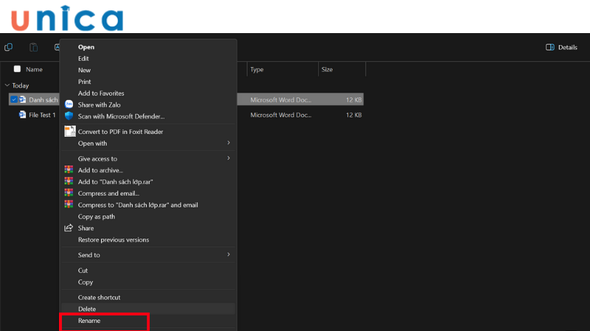Select Delete in the context menu

pos(87,309)
